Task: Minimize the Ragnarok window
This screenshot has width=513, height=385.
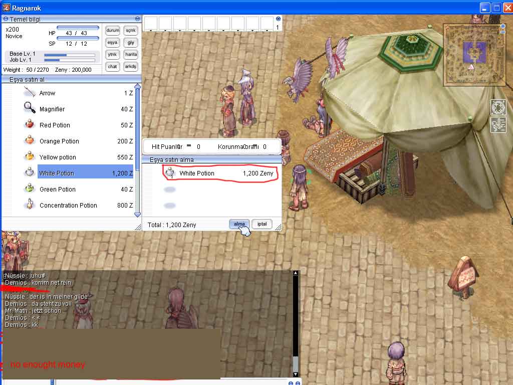Action: pyautogui.click(x=485, y=8)
